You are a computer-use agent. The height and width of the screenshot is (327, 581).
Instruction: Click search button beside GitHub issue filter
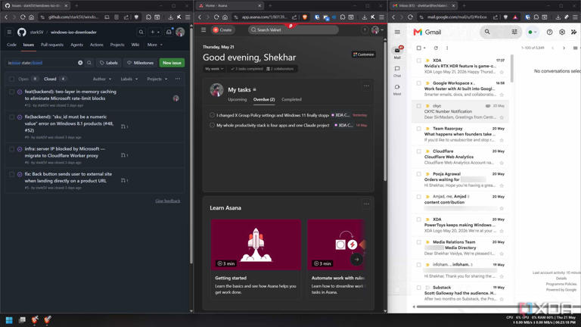tap(89, 63)
